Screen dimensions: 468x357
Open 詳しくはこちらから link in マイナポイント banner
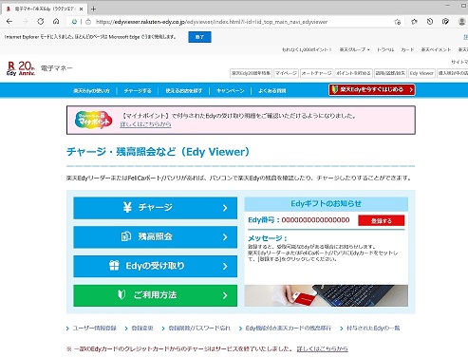[x=145, y=124]
